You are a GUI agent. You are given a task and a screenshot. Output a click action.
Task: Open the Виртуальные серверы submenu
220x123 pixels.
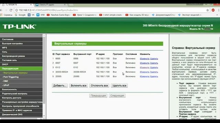21,73
